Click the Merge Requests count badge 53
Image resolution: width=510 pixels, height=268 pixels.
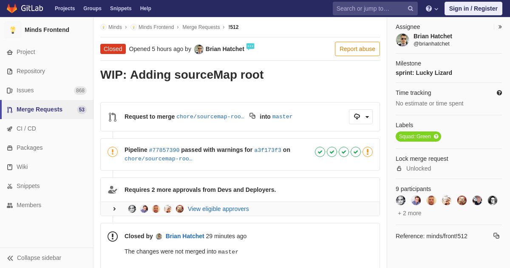[x=82, y=109]
